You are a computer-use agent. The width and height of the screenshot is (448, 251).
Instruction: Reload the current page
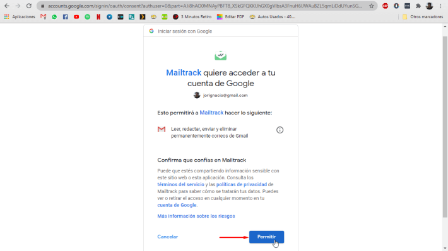[x=29, y=6]
